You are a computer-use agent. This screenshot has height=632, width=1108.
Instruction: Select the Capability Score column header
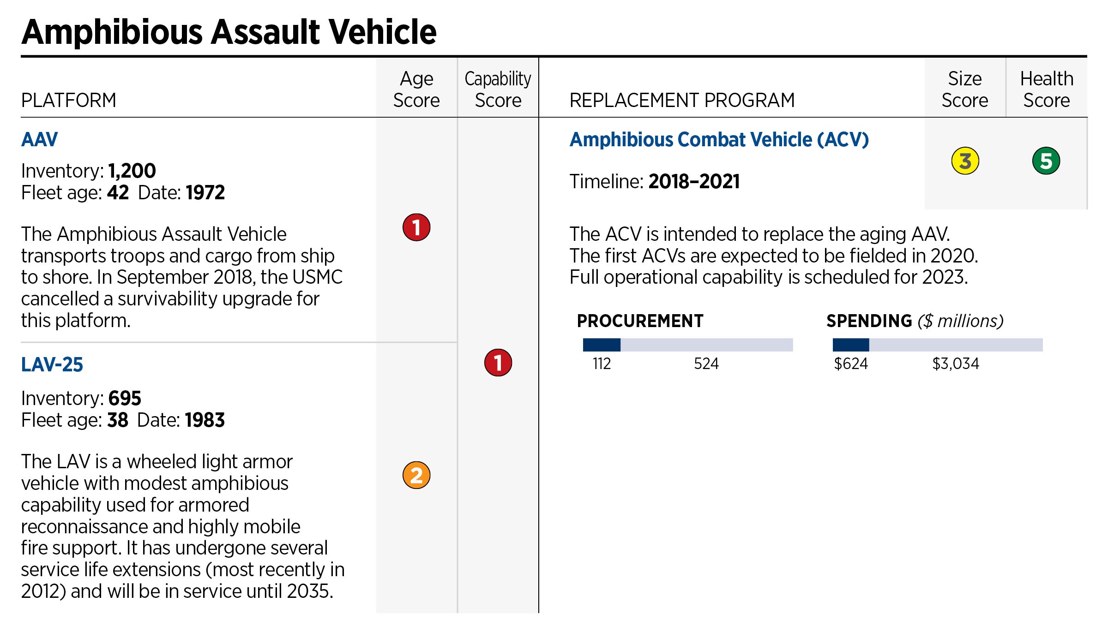pos(498,89)
